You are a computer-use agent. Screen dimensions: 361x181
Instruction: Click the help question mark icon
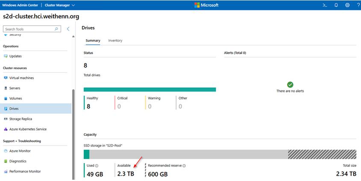click(358, 5)
